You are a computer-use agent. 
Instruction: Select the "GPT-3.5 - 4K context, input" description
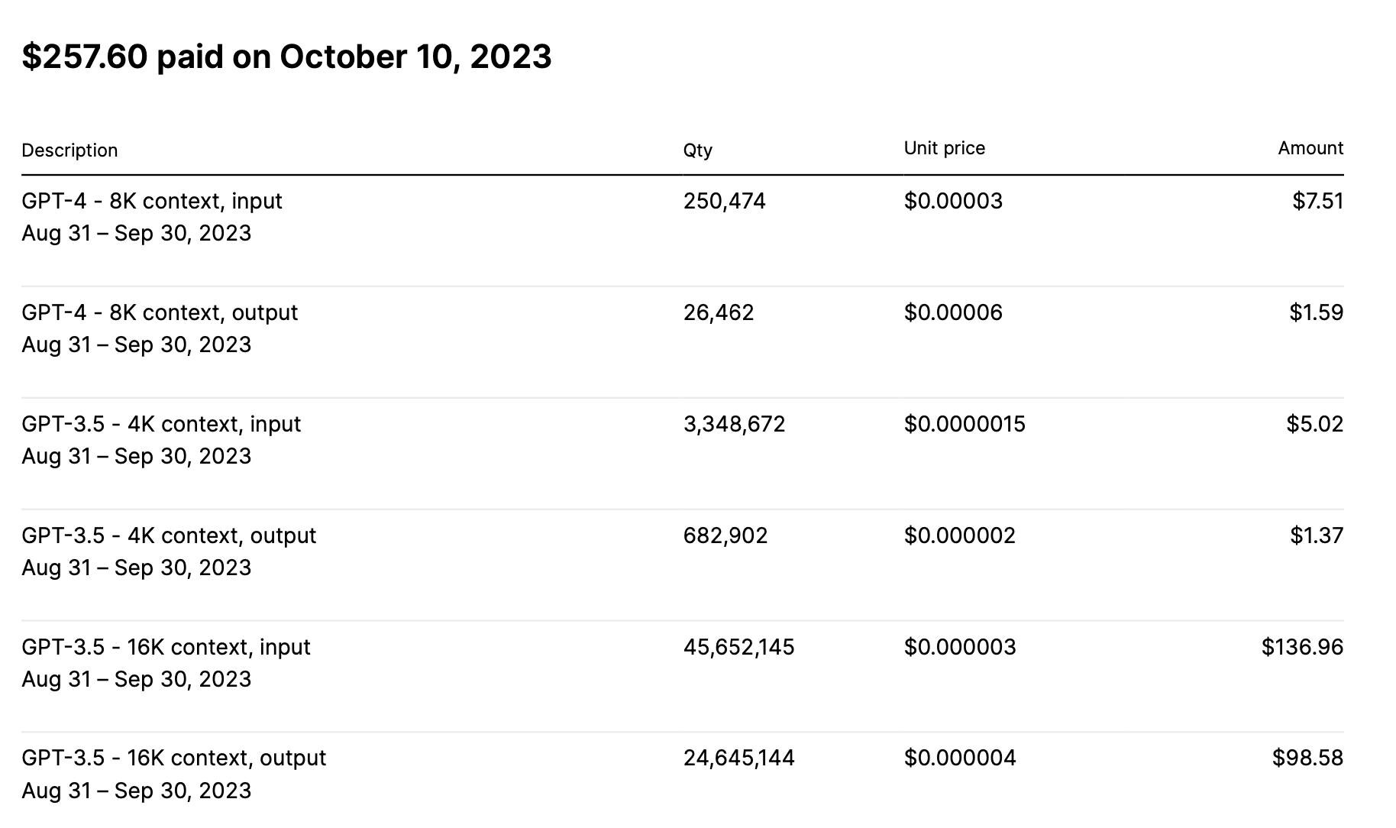[x=161, y=424]
